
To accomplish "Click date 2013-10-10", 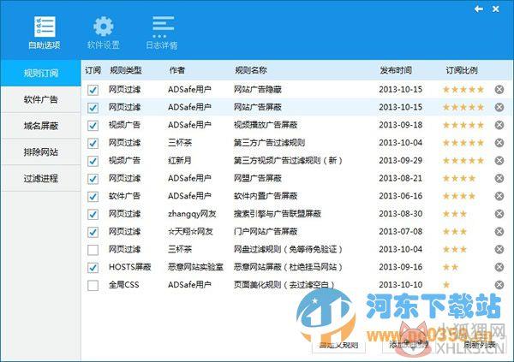I will pos(401,285).
